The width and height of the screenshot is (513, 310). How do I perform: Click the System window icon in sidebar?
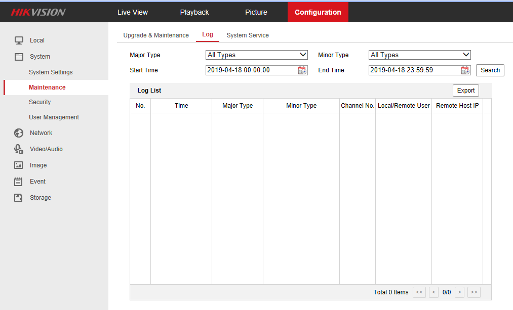pos(19,57)
